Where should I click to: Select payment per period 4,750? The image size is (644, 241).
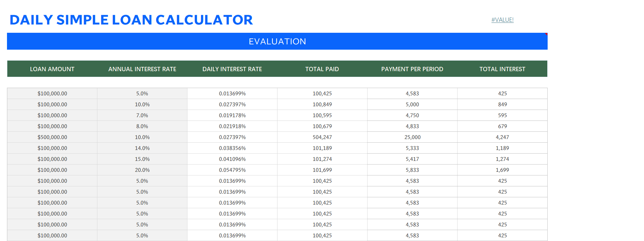(x=412, y=115)
